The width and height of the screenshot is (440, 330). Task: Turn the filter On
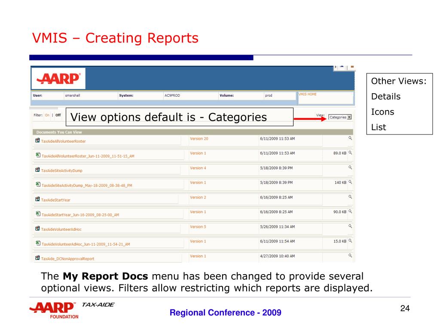pos(47,115)
